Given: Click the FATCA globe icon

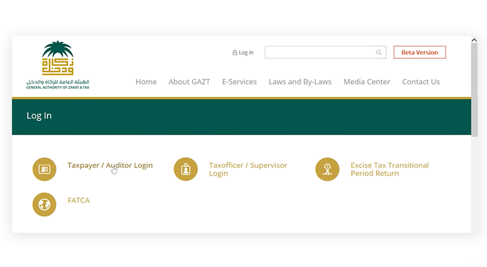Looking at the screenshot, I should (44, 204).
